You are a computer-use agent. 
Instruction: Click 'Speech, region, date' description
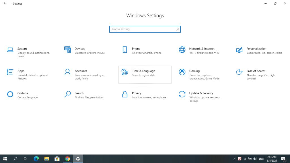click(x=144, y=75)
